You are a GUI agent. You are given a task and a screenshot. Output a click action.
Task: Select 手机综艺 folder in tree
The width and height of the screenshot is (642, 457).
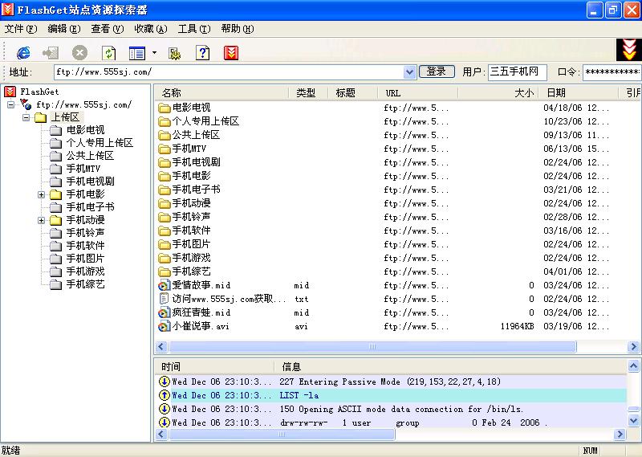tap(85, 284)
